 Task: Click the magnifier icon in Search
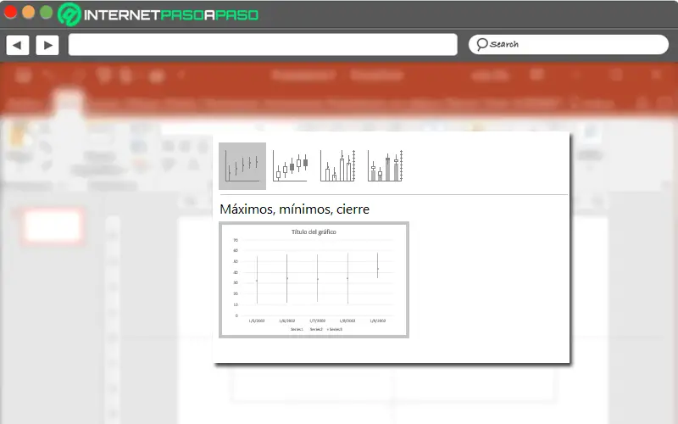[x=481, y=44]
